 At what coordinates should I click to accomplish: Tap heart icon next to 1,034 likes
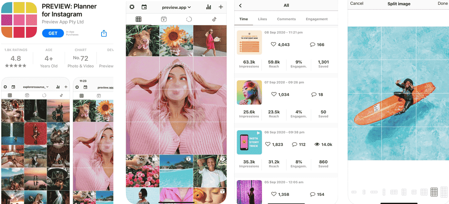274,94
